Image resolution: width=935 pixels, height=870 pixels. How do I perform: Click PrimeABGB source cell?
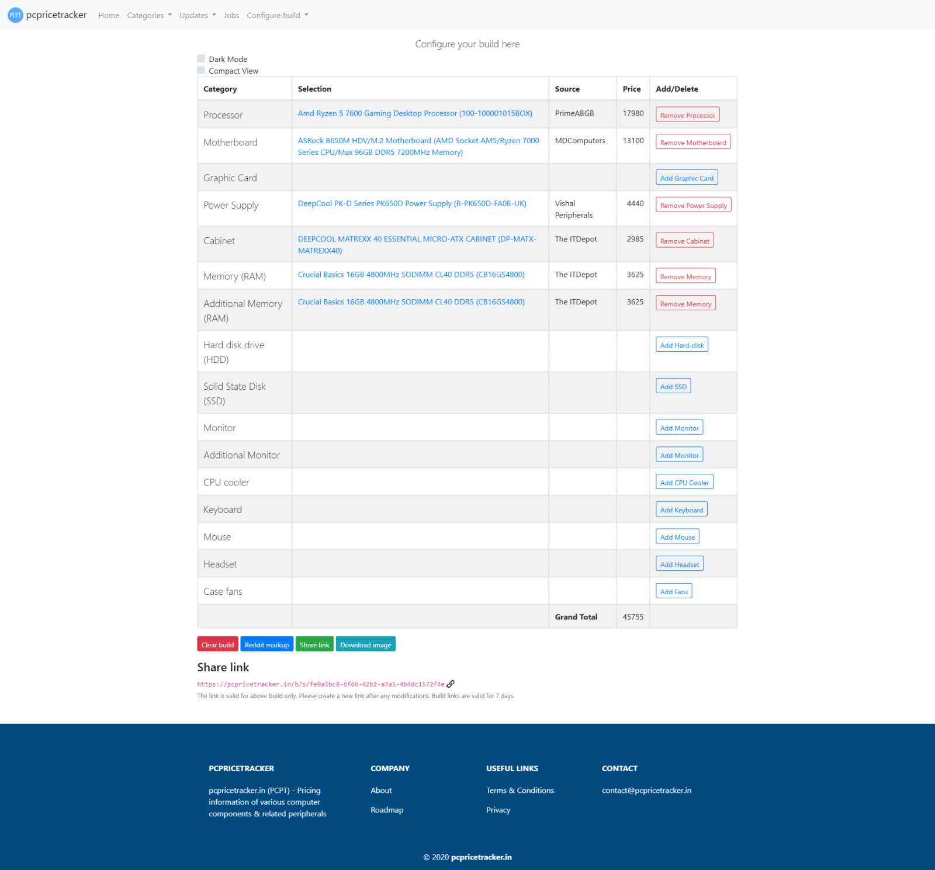(583, 115)
